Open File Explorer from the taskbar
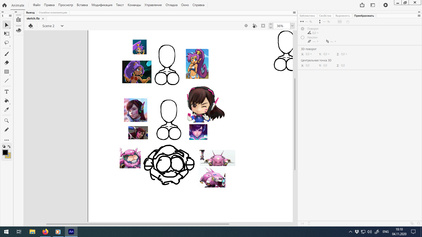The height and width of the screenshot is (237, 422). [x=32, y=232]
